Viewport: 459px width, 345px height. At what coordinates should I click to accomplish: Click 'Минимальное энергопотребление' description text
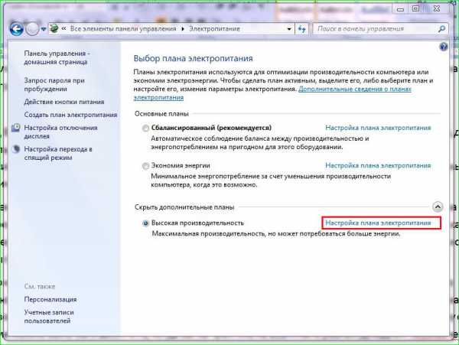[271, 181]
